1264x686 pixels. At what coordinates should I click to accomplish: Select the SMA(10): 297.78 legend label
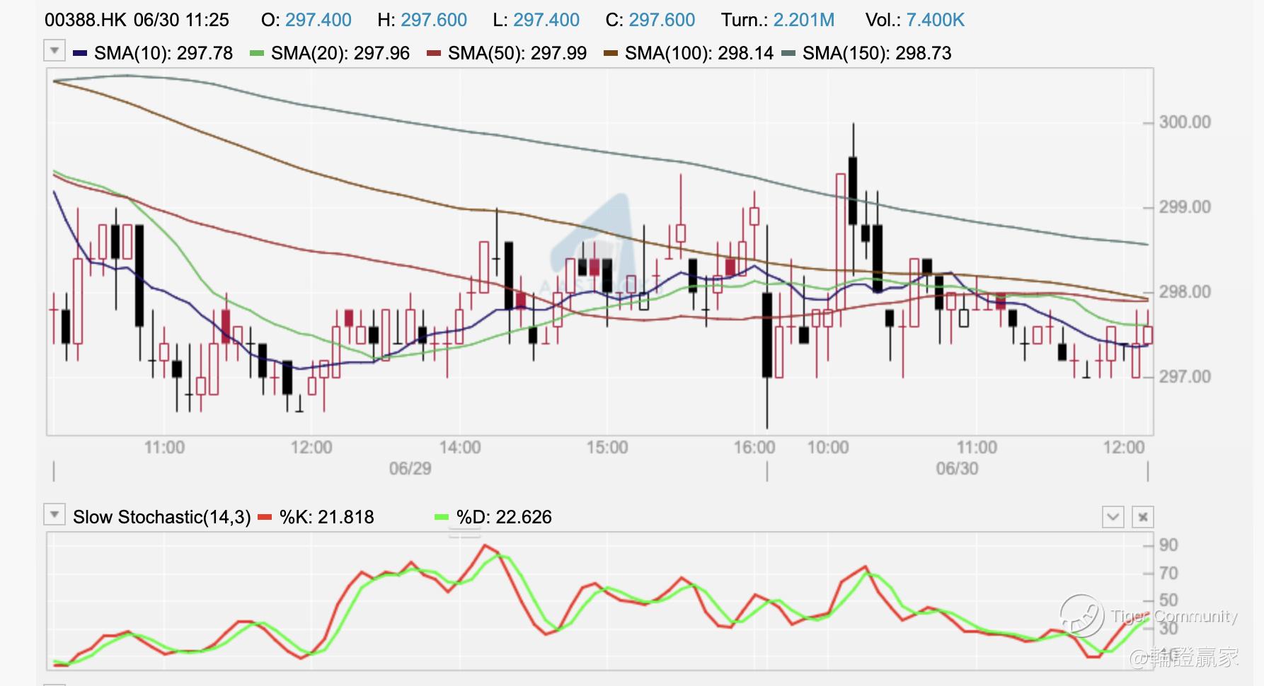(163, 53)
